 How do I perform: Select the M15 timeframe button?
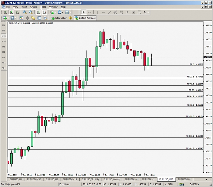(4, 36)
